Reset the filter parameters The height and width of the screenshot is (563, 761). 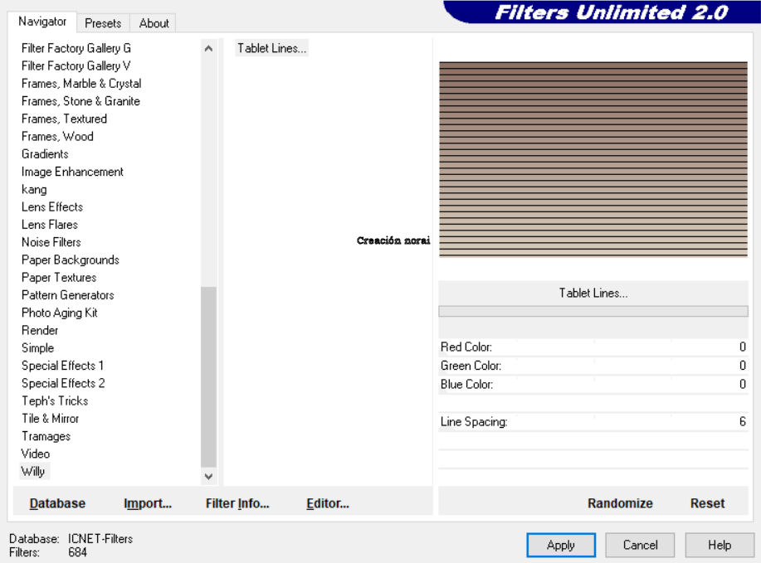(707, 503)
